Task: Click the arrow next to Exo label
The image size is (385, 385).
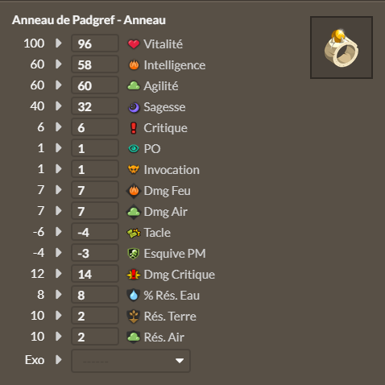Action: pos(58,360)
